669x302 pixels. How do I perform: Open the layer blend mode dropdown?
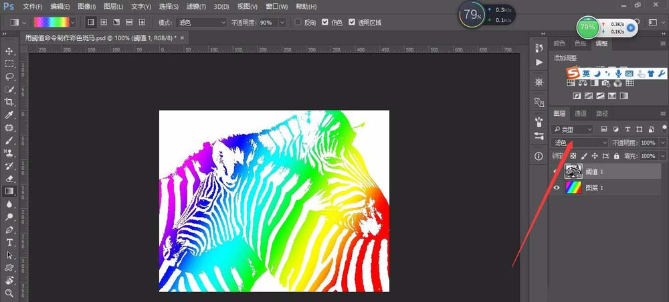579,143
